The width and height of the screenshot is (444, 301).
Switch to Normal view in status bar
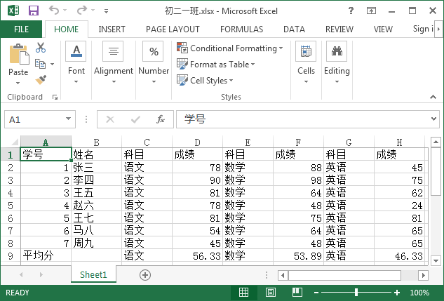point(243,293)
